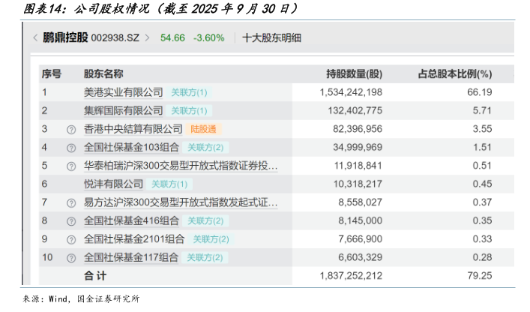Click the 股东名称 column header

point(103,74)
